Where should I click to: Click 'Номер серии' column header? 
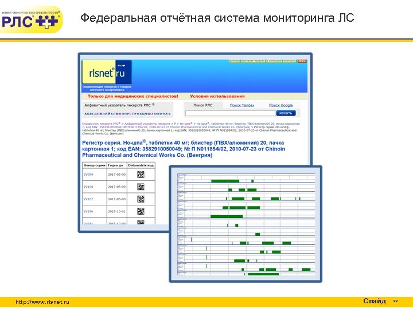94,165
